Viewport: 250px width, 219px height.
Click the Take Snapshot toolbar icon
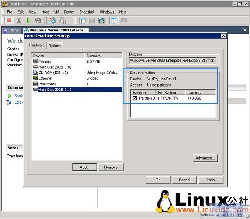tap(52, 21)
